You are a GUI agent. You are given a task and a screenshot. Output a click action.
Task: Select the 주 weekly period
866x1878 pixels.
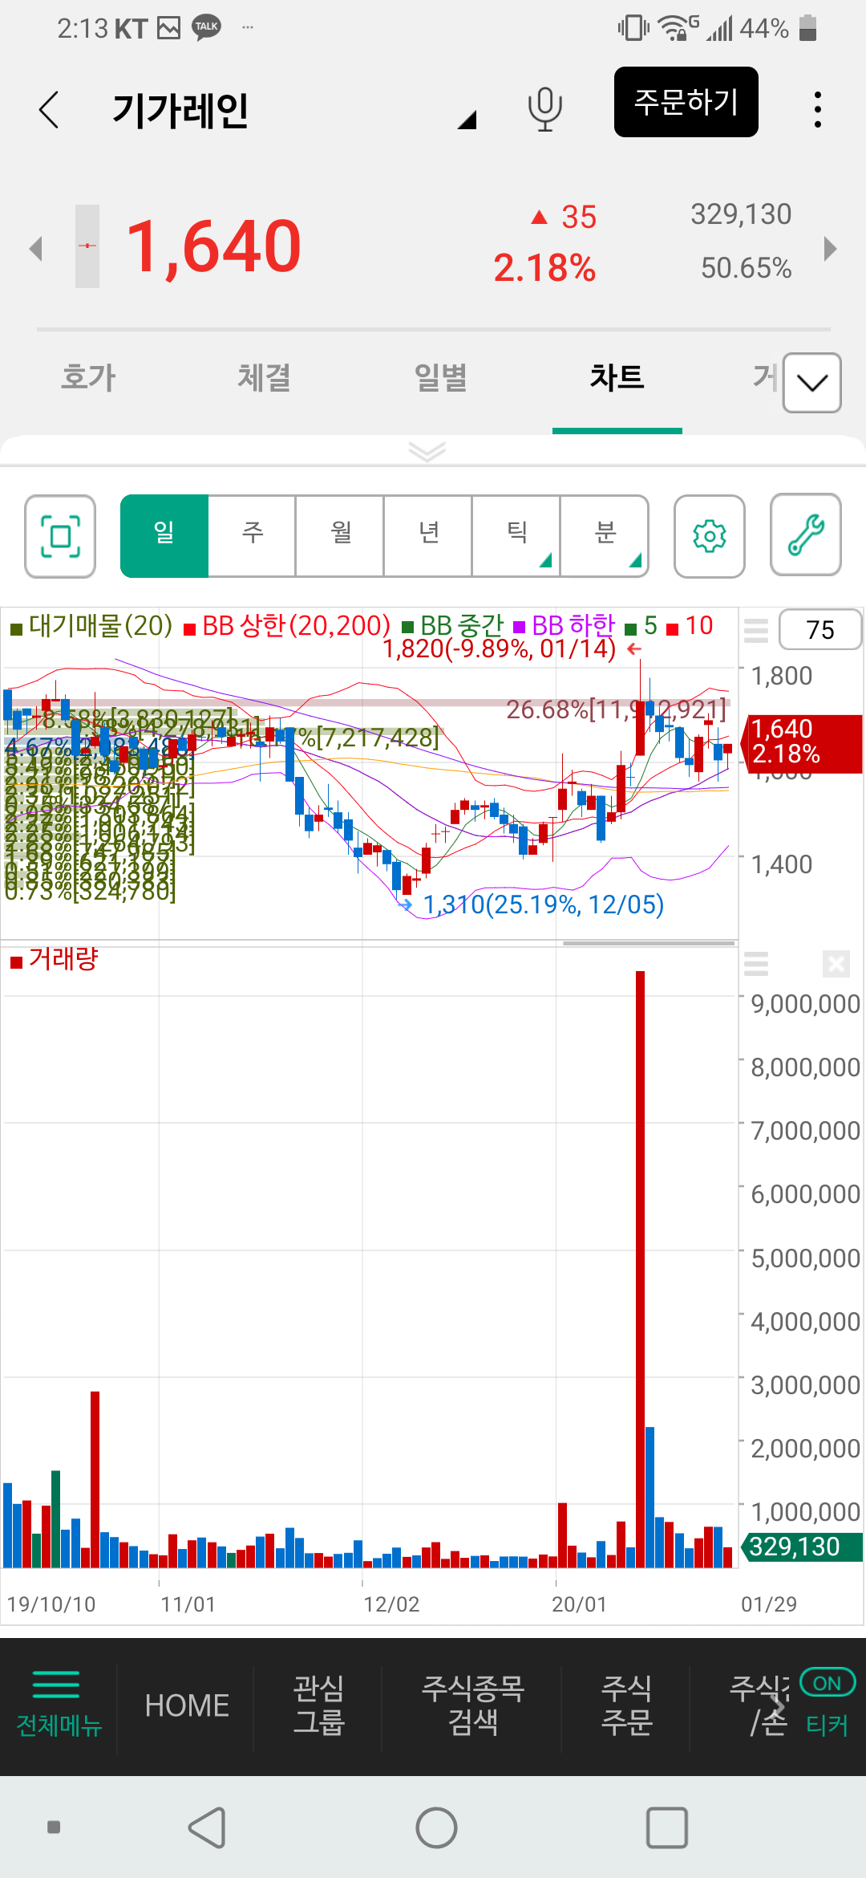pos(253,536)
